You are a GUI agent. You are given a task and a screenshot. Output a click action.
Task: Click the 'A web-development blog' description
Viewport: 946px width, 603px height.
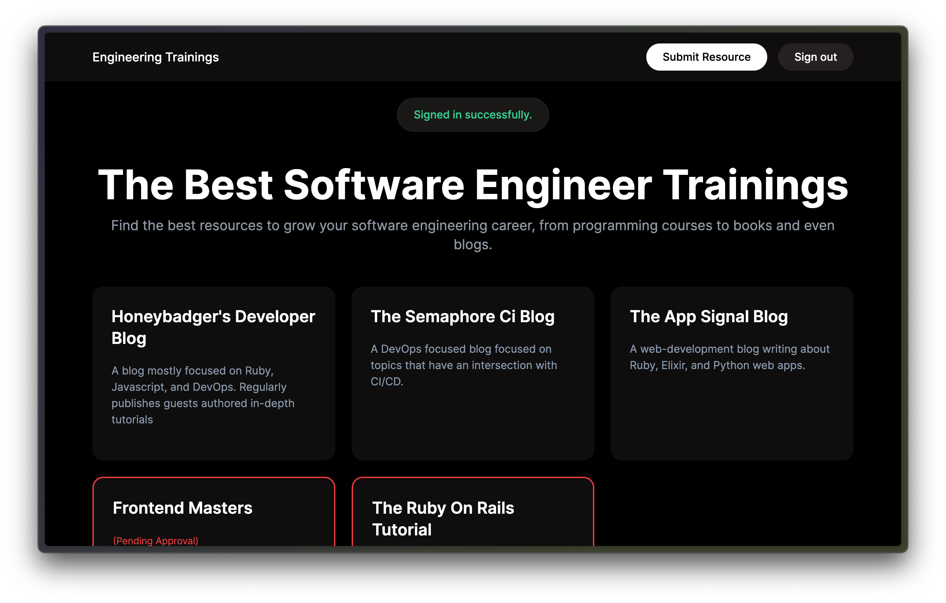click(x=730, y=357)
